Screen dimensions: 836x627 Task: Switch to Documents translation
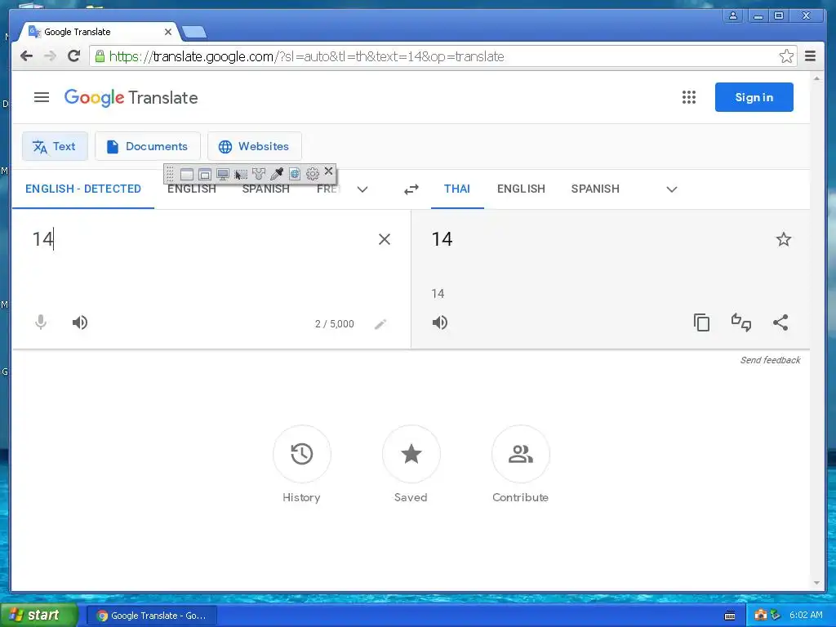point(148,146)
